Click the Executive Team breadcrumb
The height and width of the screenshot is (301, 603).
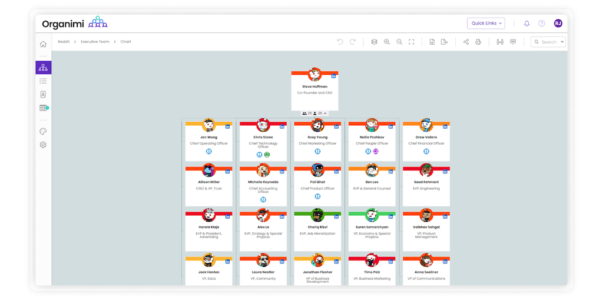coord(95,42)
